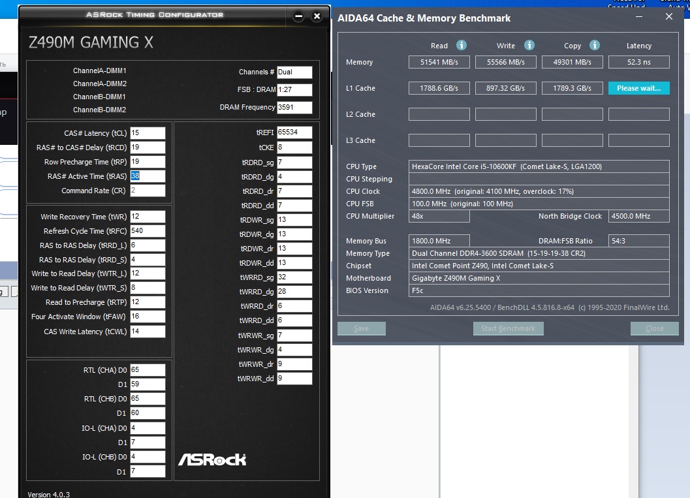This screenshot has height=498, width=690.
Task: Click the tWTR_L input field
Action: point(148,273)
